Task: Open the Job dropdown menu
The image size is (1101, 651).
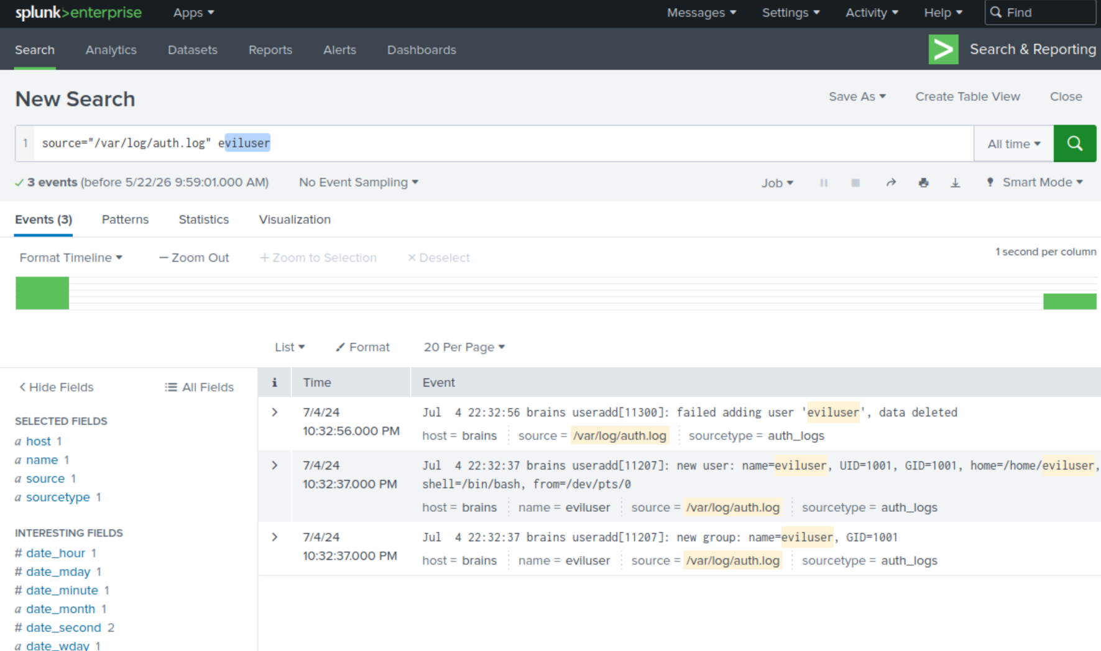Action: coord(777,183)
